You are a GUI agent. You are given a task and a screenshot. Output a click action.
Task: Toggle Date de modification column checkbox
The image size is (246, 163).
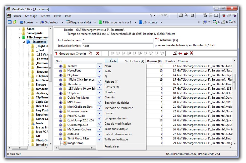[x=99, y=124]
